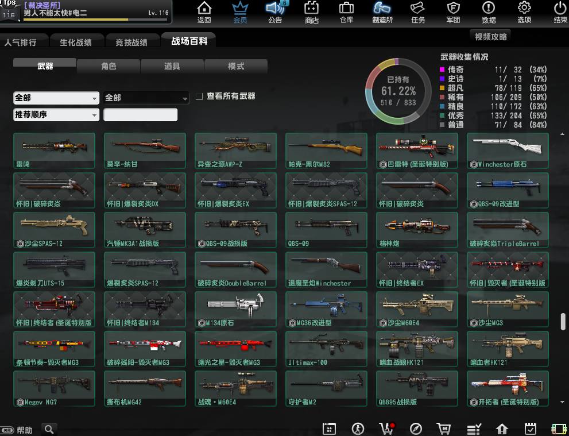Switch to the 竞技战绩 tab
This screenshot has width=569, height=436.
[132, 41]
